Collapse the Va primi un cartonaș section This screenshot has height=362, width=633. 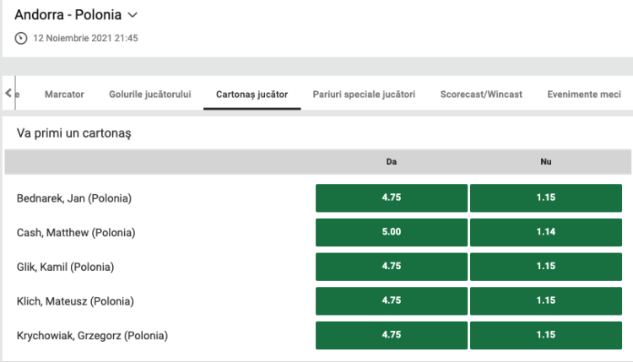point(74,133)
